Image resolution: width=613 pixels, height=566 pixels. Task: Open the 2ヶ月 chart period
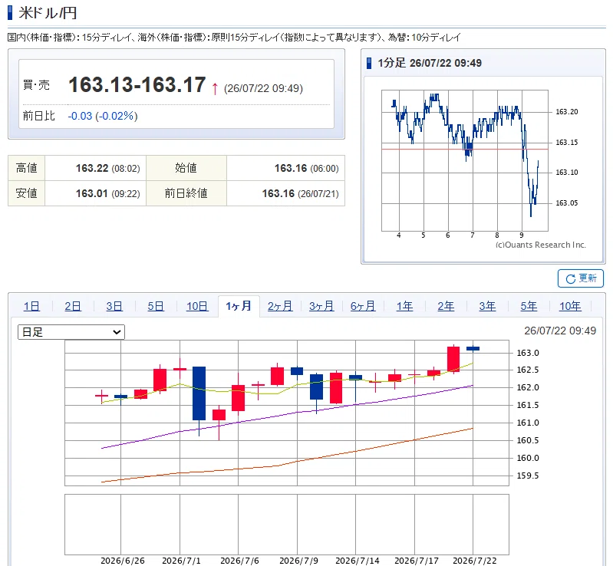[x=280, y=306]
